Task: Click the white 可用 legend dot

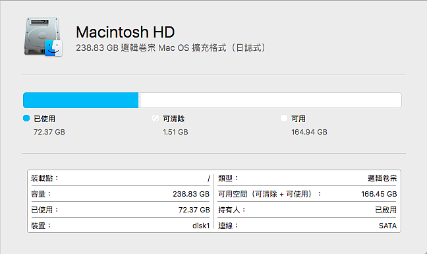Action: point(284,118)
